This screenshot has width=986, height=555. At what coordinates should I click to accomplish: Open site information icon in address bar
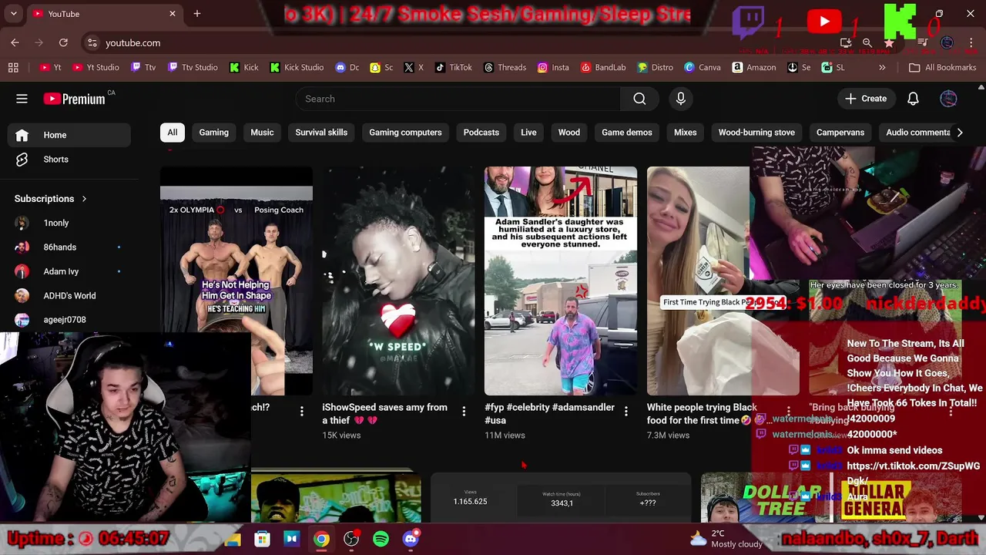(x=92, y=42)
